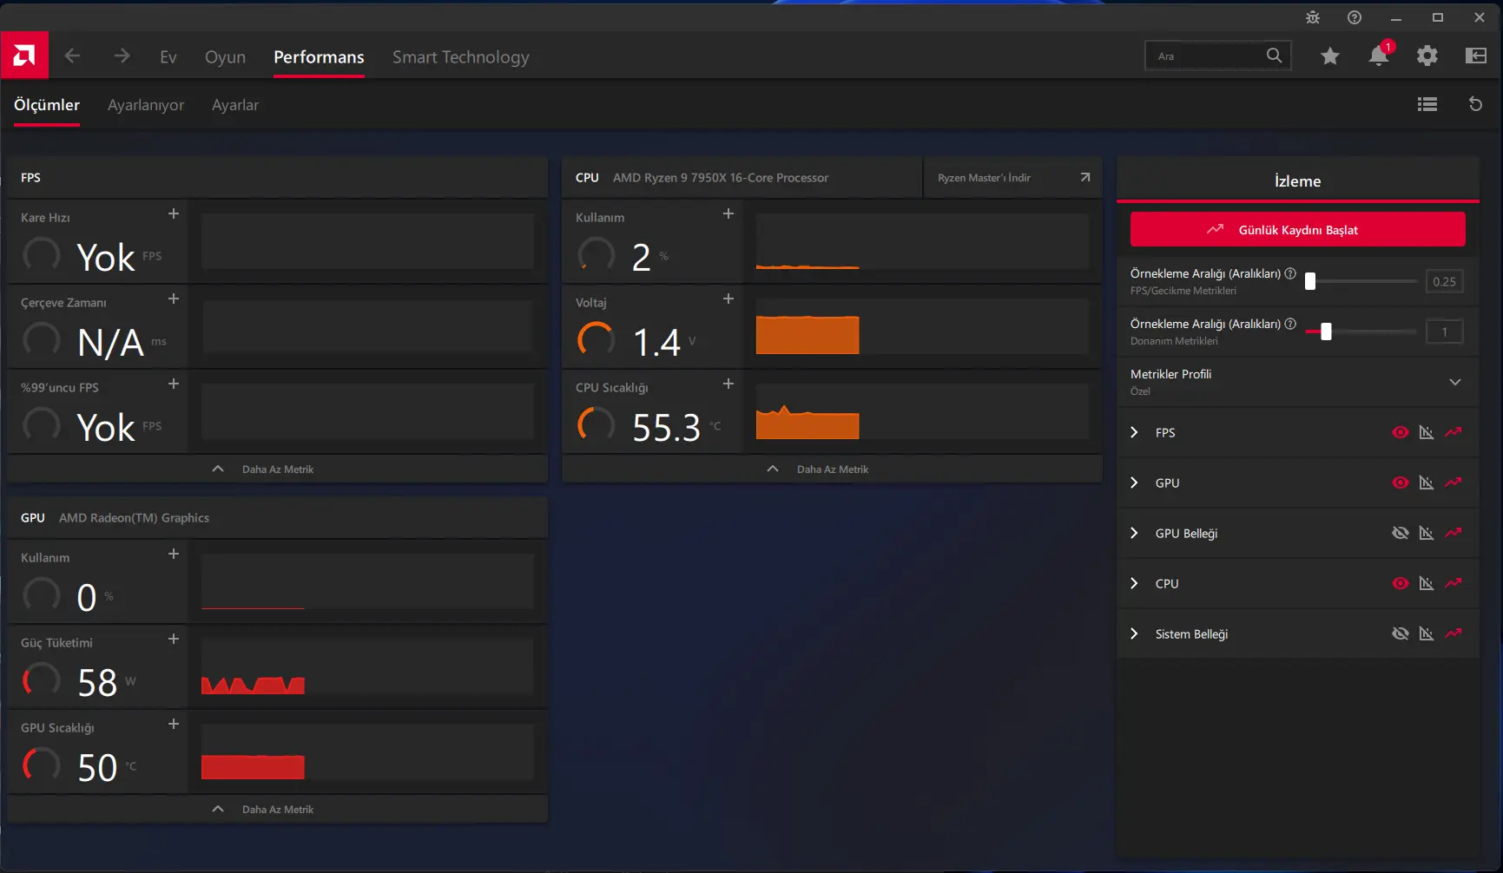Collapse GPU panel with Daha Az Metrik
The width and height of the screenshot is (1503, 873).
[277, 809]
